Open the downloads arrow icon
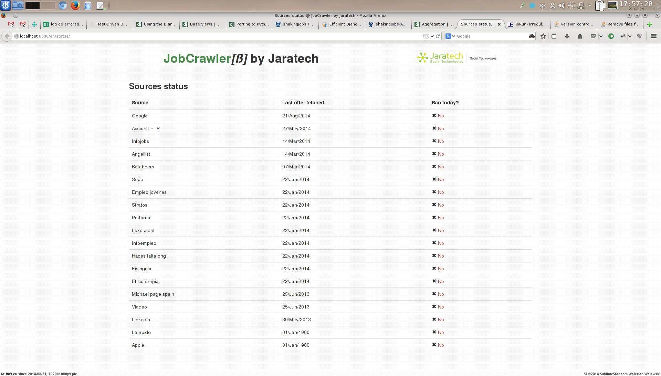661x376 pixels. coord(567,36)
